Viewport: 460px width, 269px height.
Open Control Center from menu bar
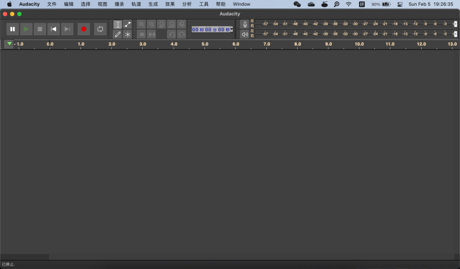(400, 4)
